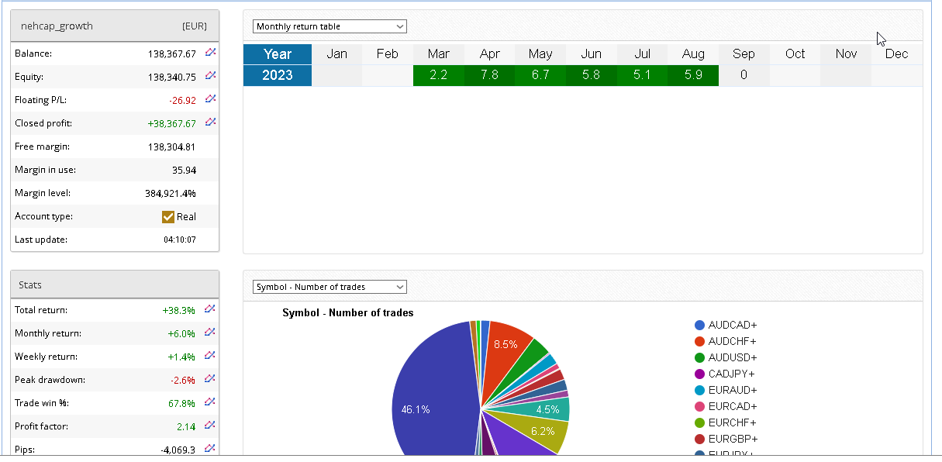Click the AUDCAD+ blue legend swatch
The image size is (942, 462).
coord(699,326)
